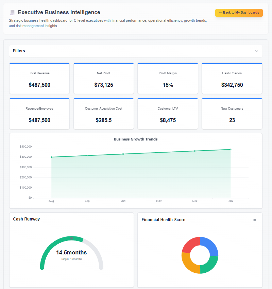272x289 pixels.
Task: Click the Aug data point on growth chart
Action: 51,157
